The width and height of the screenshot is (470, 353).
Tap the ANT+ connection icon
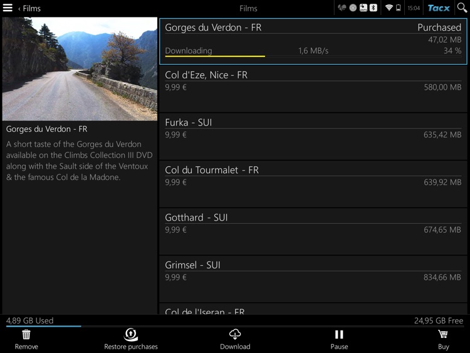point(363,8)
